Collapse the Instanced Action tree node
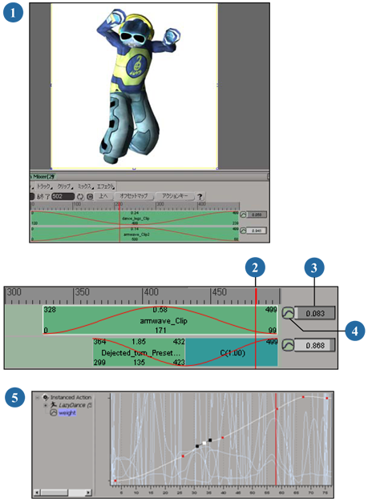The image size is (368, 502). (38, 398)
